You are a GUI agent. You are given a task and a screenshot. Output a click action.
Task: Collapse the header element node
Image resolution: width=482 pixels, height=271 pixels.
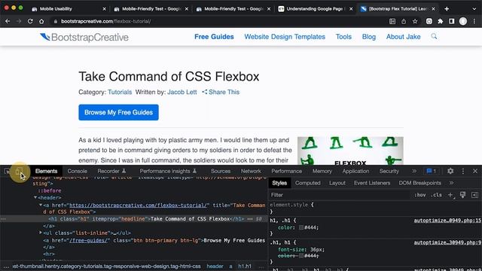(35, 197)
